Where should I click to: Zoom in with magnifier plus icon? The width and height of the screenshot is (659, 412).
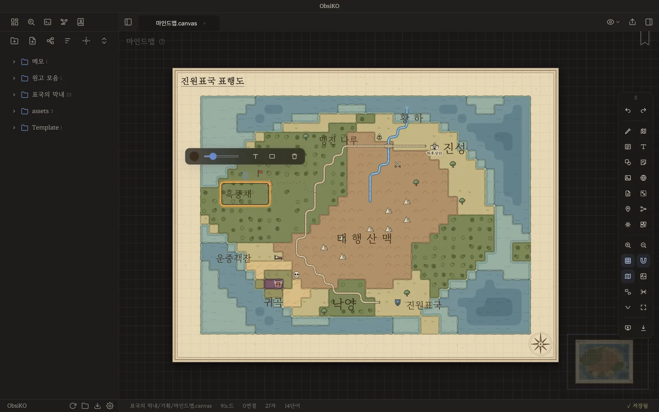(x=628, y=245)
